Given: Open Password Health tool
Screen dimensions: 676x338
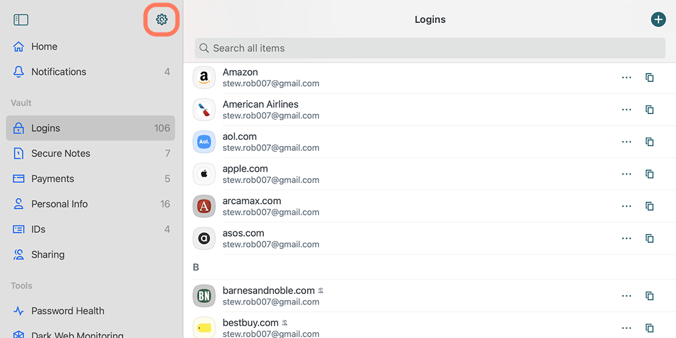Looking at the screenshot, I should 91,311.
